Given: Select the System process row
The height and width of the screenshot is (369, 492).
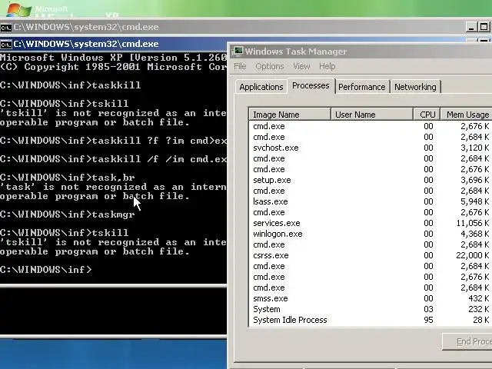Looking at the screenshot, I should tap(371, 309).
